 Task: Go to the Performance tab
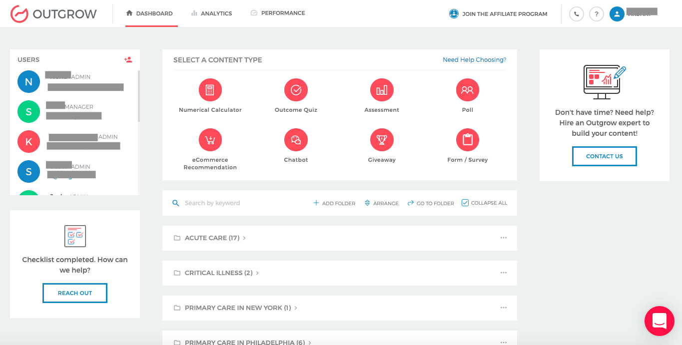pos(278,13)
